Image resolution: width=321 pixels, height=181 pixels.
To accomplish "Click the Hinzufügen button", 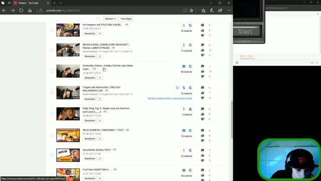I will [x=126, y=19].
